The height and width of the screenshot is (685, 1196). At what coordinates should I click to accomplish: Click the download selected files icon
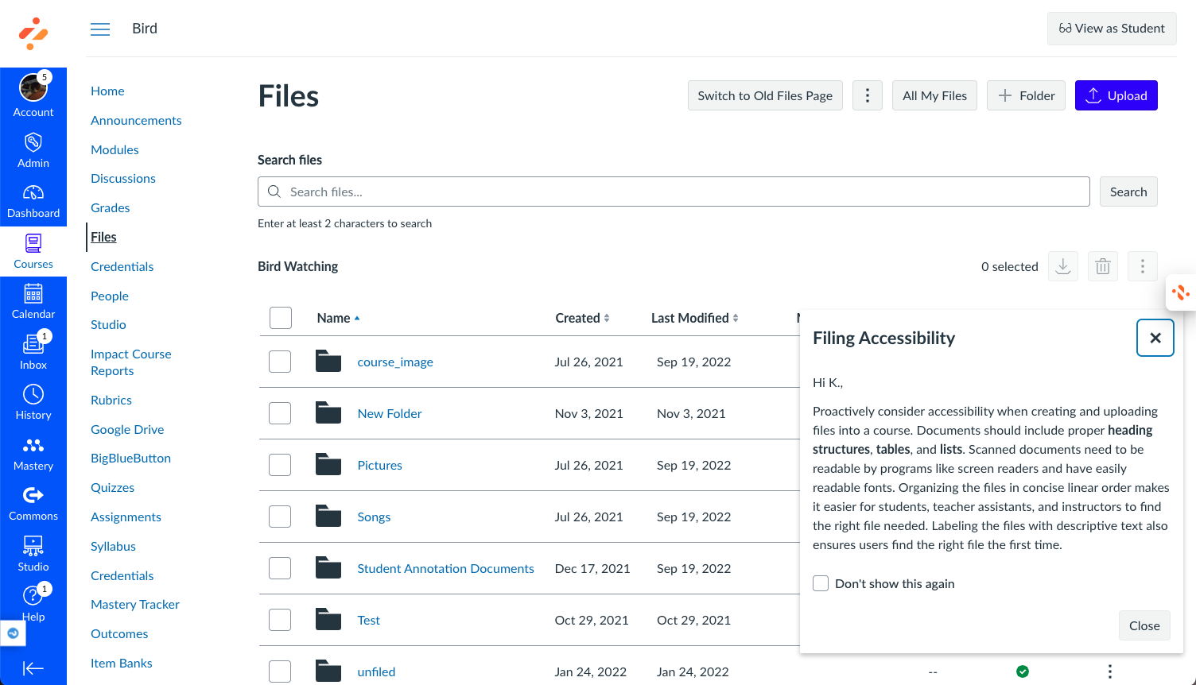pos(1063,266)
